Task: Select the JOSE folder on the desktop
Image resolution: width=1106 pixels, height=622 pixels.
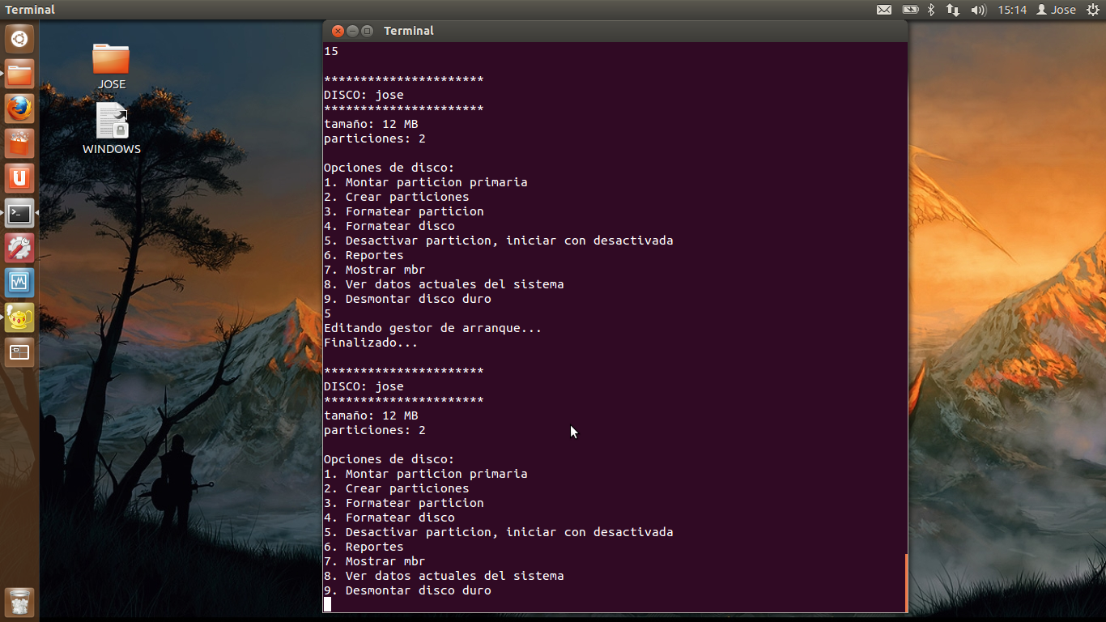Action: pos(112,66)
